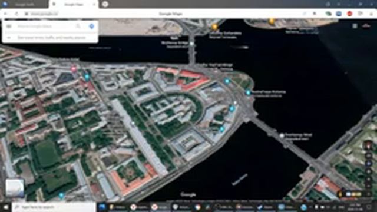
Task: Select the Google Maps browser tab
Action: (73, 4)
